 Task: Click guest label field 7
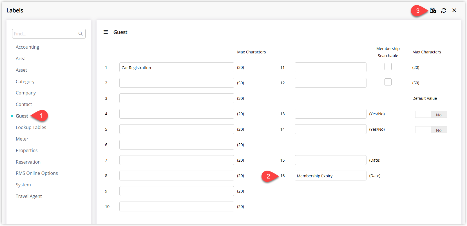pyautogui.click(x=176, y=160)
